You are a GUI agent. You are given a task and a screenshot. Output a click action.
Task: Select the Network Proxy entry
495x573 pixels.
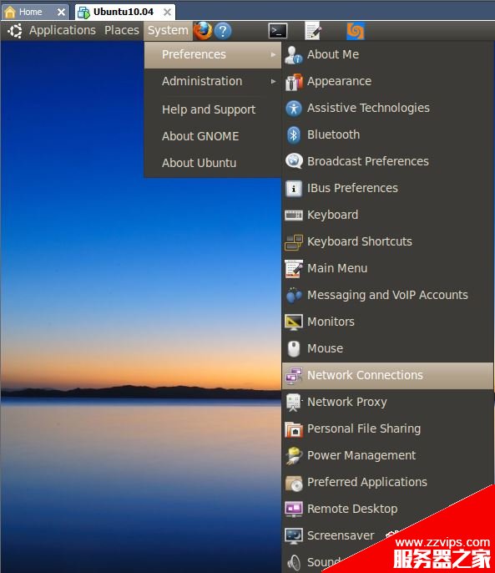[388, 402]
